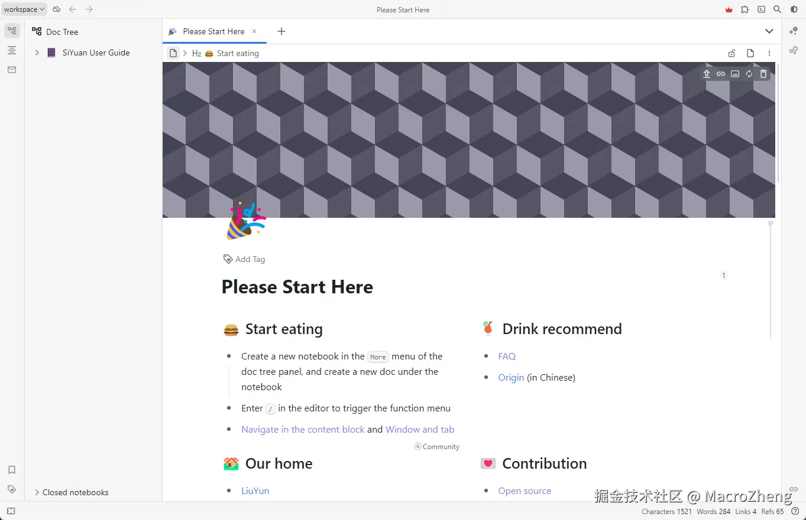Click the Doc Tree panel header
806x520 pixels.
62,32
